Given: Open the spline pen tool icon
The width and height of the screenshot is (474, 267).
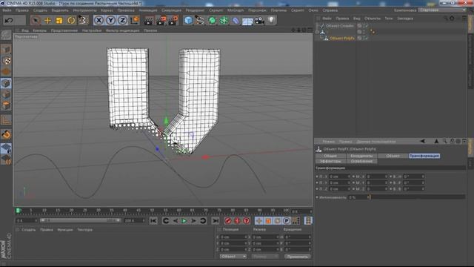Looking at the screenshot, I should [x=200, y=20].
